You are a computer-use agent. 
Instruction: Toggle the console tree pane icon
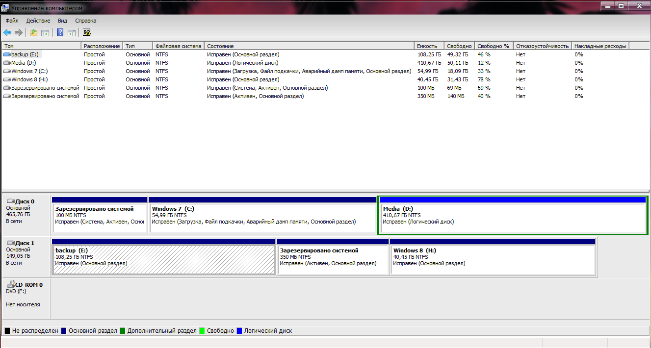(45, 33)
